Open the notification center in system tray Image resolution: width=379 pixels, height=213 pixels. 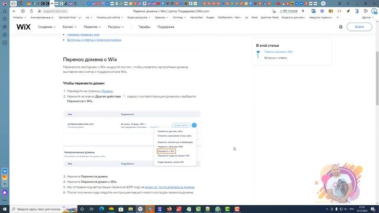(373, 209)
